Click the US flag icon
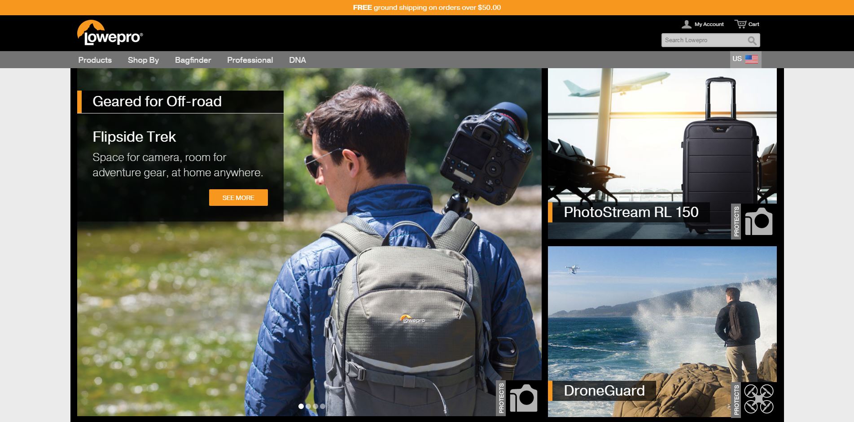 click(752, 59)
